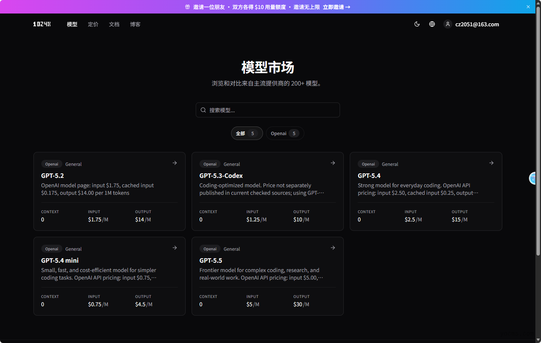Click the GPT-5.4 mini model title
This screenshot has width=541, height=343.
(x=60, y=260)
